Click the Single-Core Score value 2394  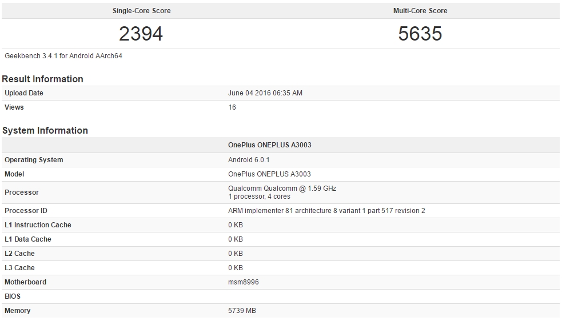pyautogui.click(x=141, y=34)
